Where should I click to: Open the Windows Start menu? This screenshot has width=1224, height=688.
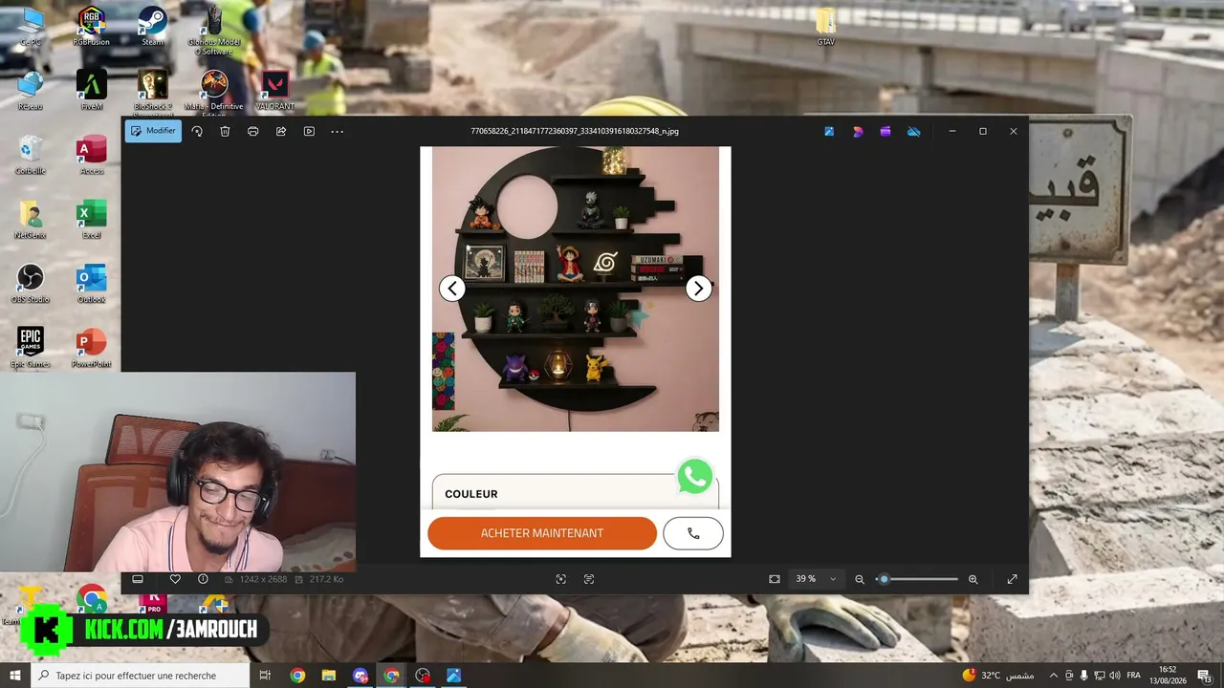15,676
